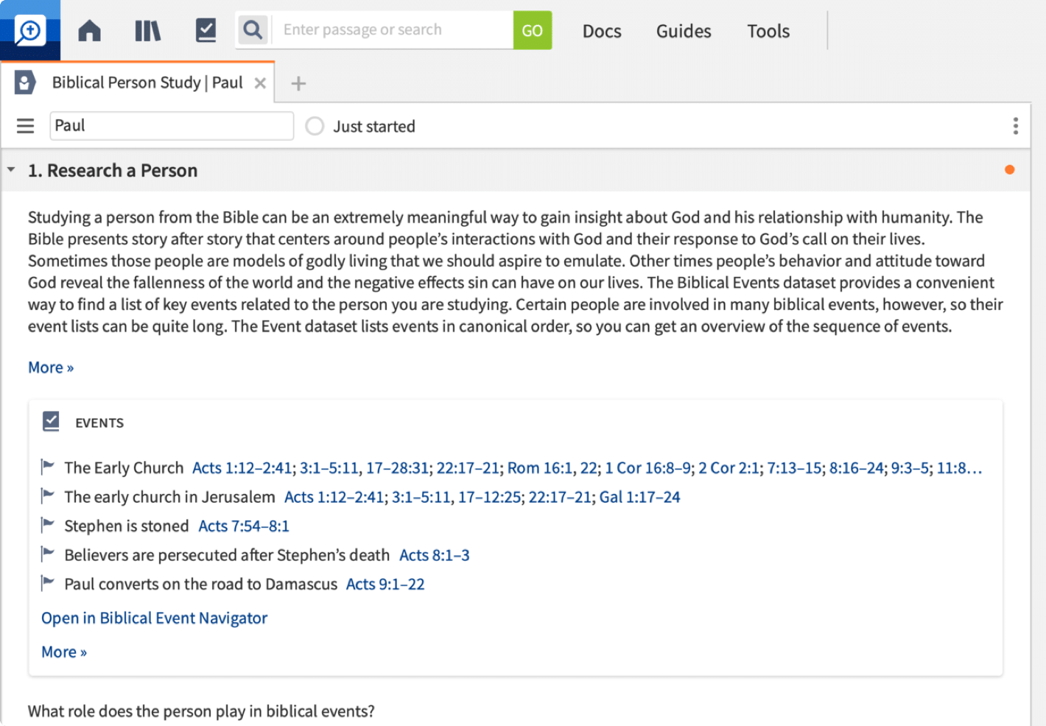1046x726 pixels.
Task: Expand the More link under the intro paragraph
Action: [x=51, y=367]
